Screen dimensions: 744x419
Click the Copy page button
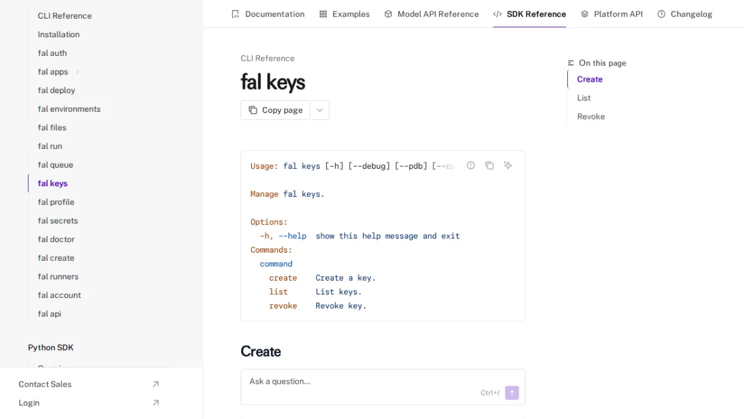(275, 110)
